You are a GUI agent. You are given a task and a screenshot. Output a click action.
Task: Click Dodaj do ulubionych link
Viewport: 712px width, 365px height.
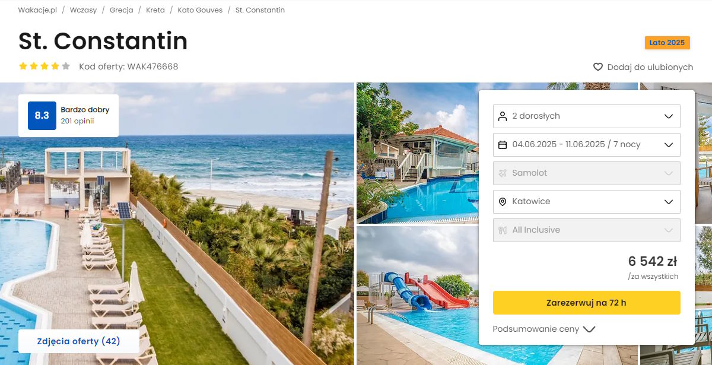pyautogui.click(x=643, y=67)
